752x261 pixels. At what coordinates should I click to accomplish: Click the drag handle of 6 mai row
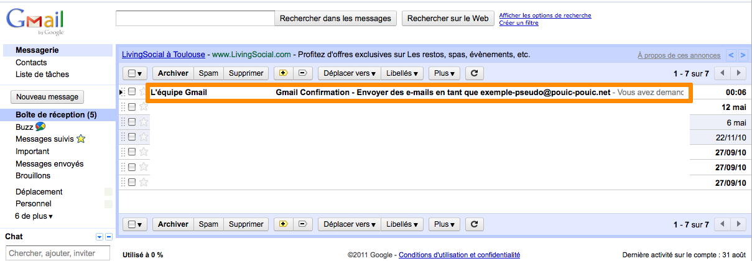123,122
